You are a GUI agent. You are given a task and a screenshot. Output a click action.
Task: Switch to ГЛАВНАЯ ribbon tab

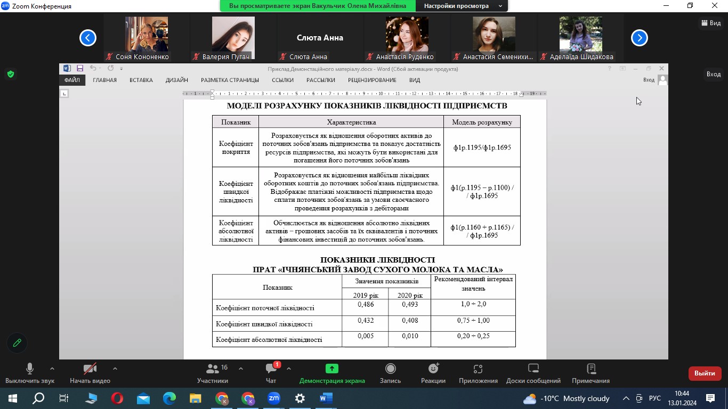pyautogui.click(x=104, y=80)
